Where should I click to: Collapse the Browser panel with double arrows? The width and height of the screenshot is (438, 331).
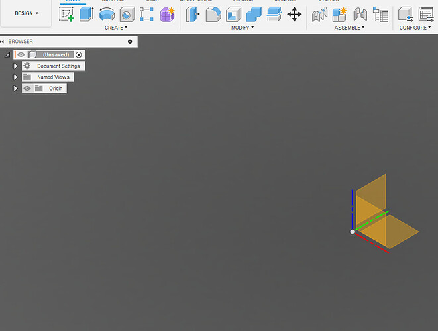(x=3, y=42)
